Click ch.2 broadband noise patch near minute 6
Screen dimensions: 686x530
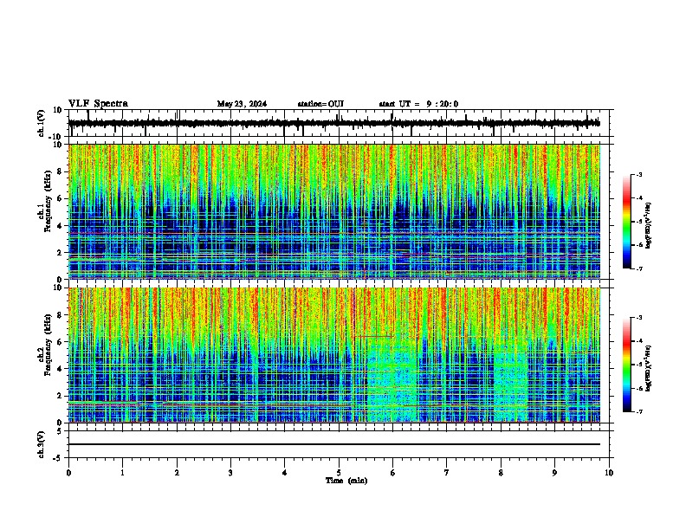pyautogui.click(x=392, y=380)
